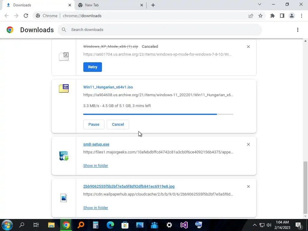Open the tab search chevron
308x231 pixels.
[260, 4]
